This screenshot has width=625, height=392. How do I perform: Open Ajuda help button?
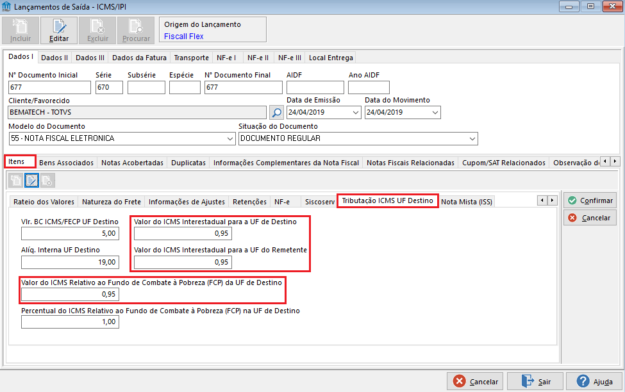[x=594, y=382]
